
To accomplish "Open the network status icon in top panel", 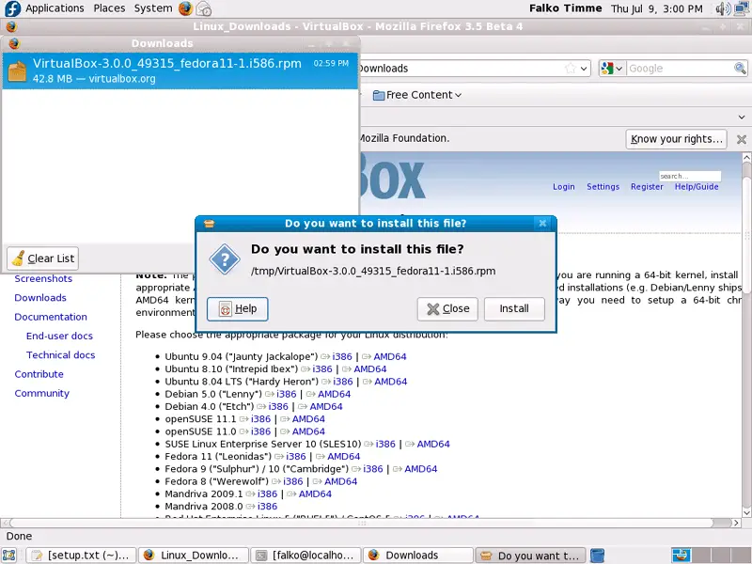I will pyautogui.click(x=743, y=8).
